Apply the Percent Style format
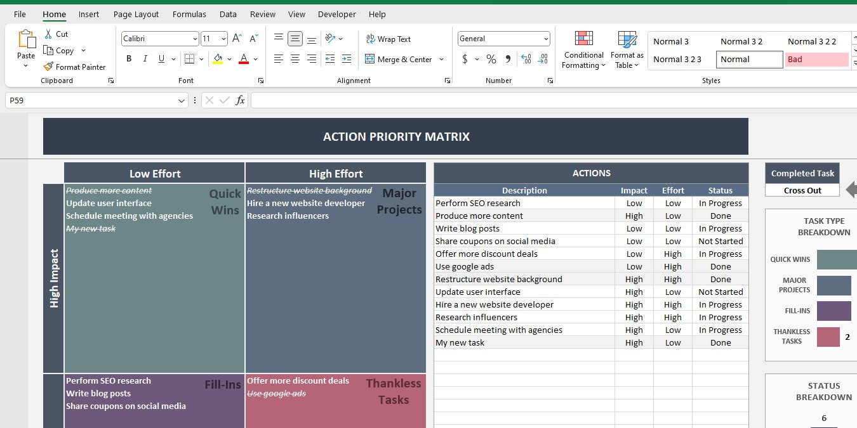The width and height of the screenshot is (857, 428). tap(491, 59)
